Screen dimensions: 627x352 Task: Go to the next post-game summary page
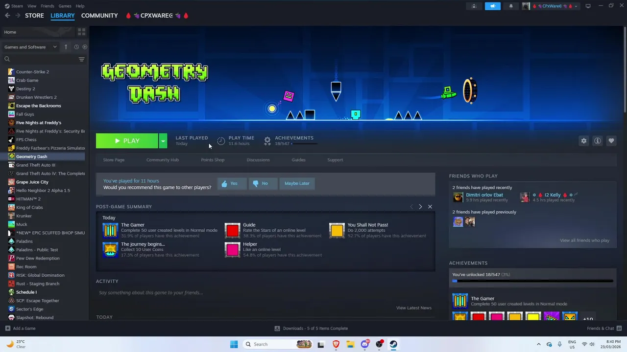[420, 207]
